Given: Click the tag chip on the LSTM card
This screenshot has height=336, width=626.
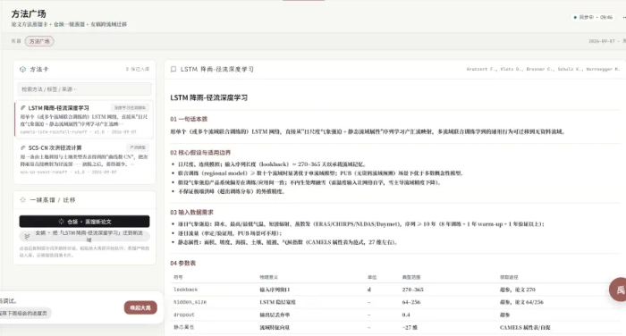Looking at the screenshot, I should click(131, 108).
